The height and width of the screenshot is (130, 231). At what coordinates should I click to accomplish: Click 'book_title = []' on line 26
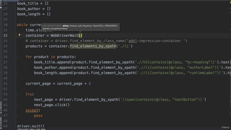coord(33,3)
